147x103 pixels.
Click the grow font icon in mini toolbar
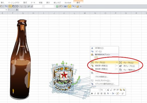pyautogui.click(x=108, y=90)
